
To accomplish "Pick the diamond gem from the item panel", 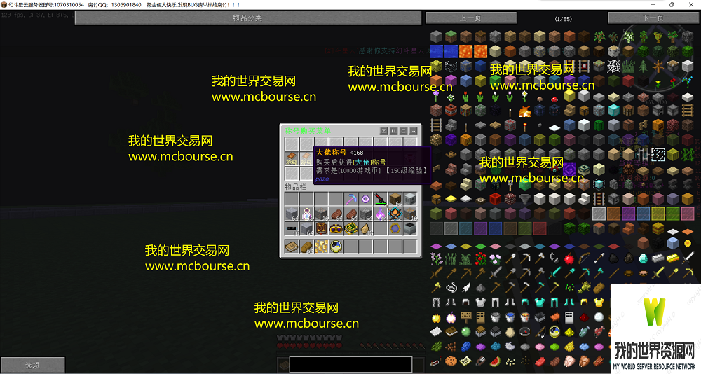I will point(643,258).
